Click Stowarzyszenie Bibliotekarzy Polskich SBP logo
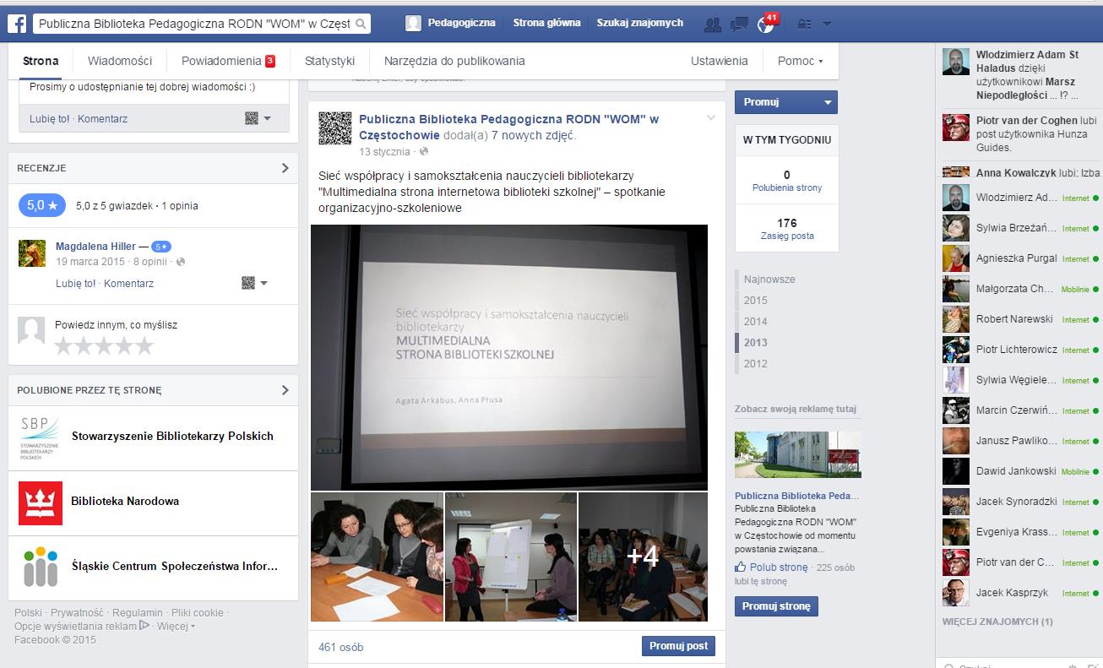Viewport: 1103px width, 668px height. [x=41, y=437]
